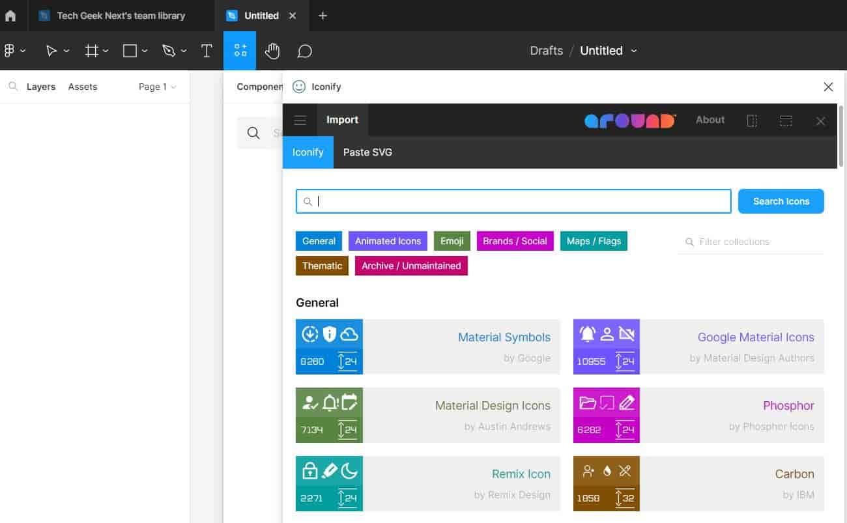The image size is (847, 523).
Task: Switch to the Paste SVG tab
Action: pyautogui.click(x=367, y=152)
